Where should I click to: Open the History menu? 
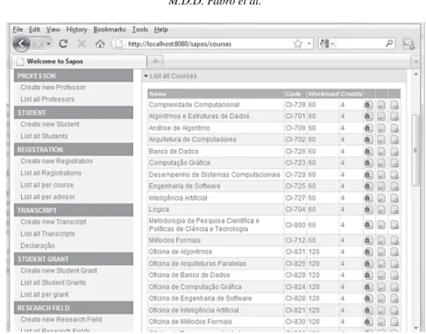(x=76, y=30)
